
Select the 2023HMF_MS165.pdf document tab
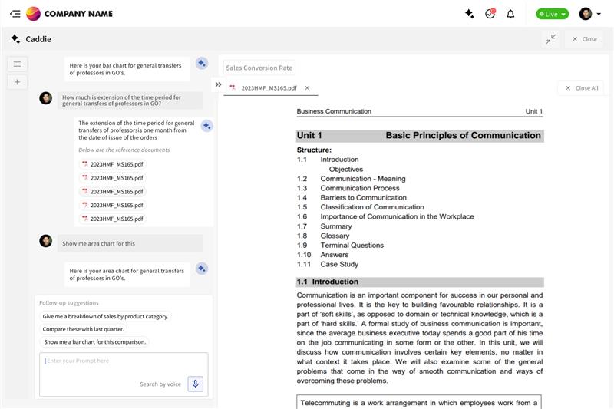pos(269,88)
